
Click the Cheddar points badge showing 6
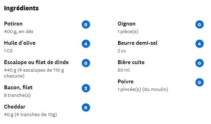coord(86,107)
